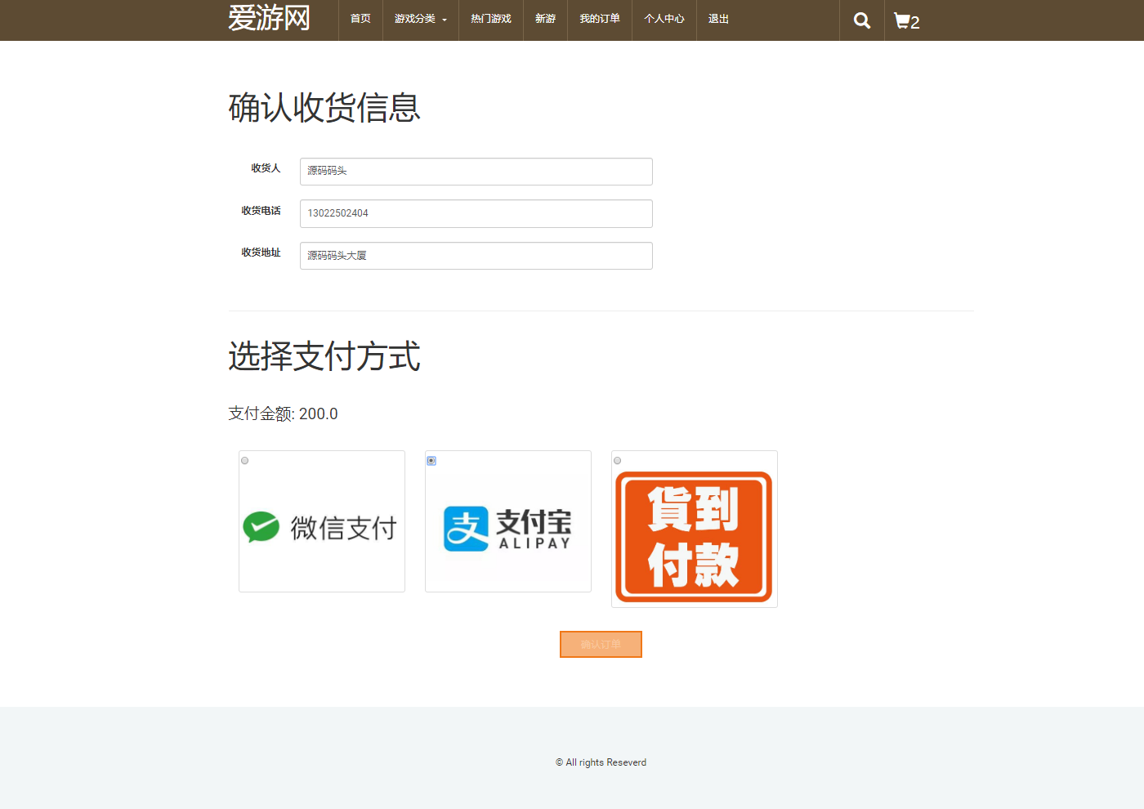Viewport: 1144px width, 809px height.
Task: Click the magnifier to start a search
Action: click(x=861, y=20)
